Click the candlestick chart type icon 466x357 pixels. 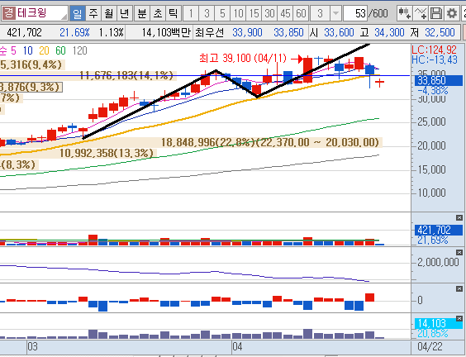405,13
